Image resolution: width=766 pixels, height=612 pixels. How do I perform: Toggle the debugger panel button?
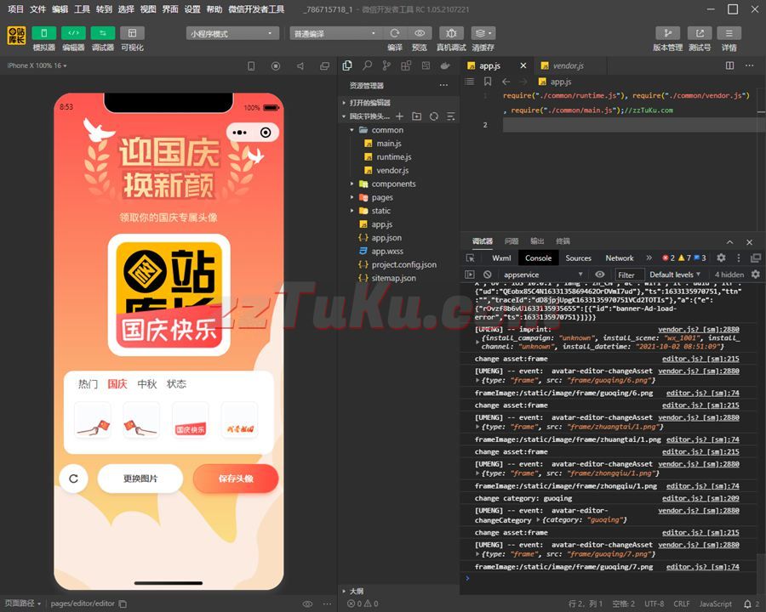103,33
